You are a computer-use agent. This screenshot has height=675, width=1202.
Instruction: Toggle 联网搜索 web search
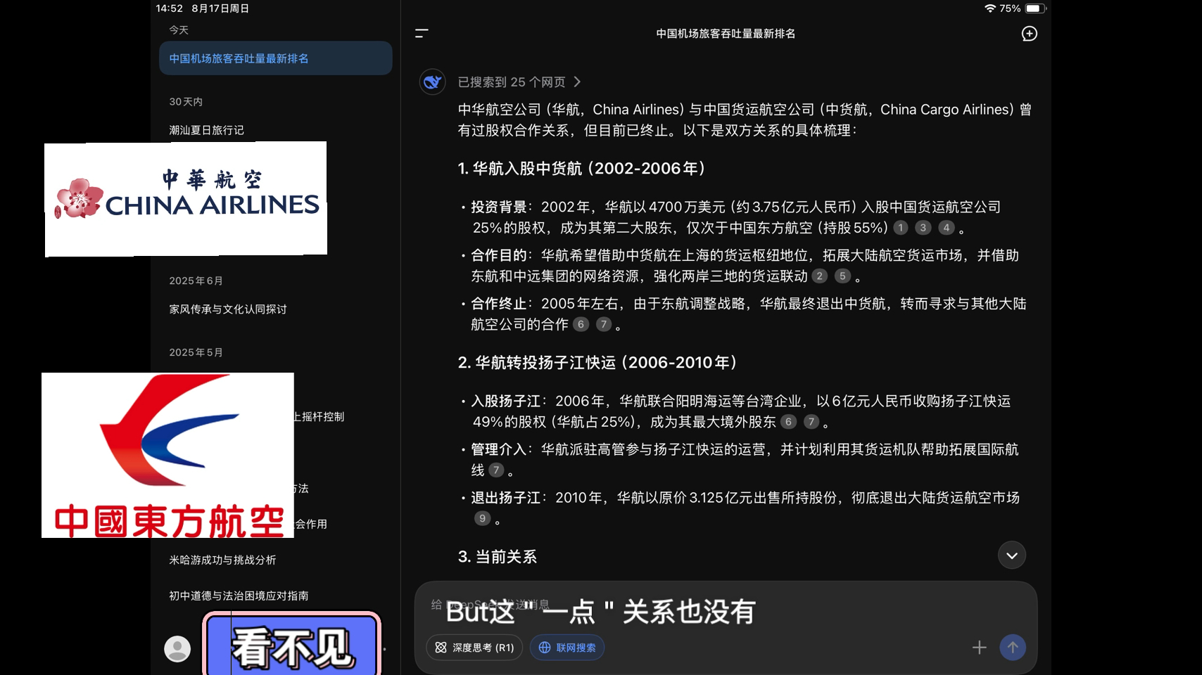567,648
